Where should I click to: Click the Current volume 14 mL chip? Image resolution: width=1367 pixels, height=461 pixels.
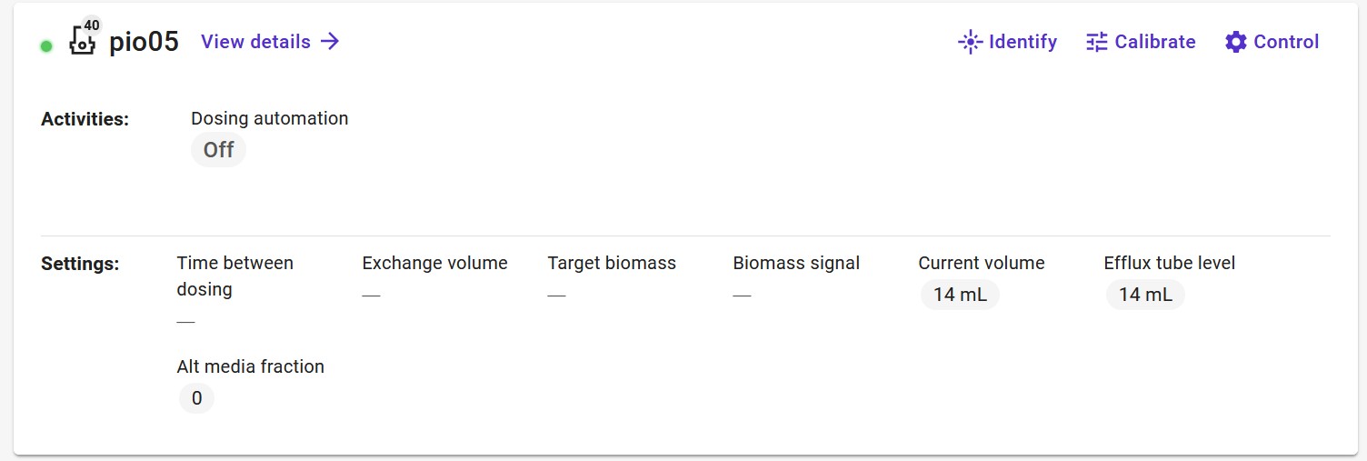pyautogui.click(x=960, y=295)
